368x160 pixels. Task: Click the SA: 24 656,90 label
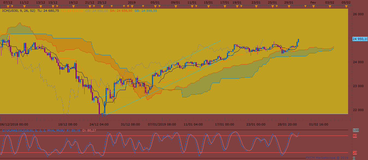(121, 11)
